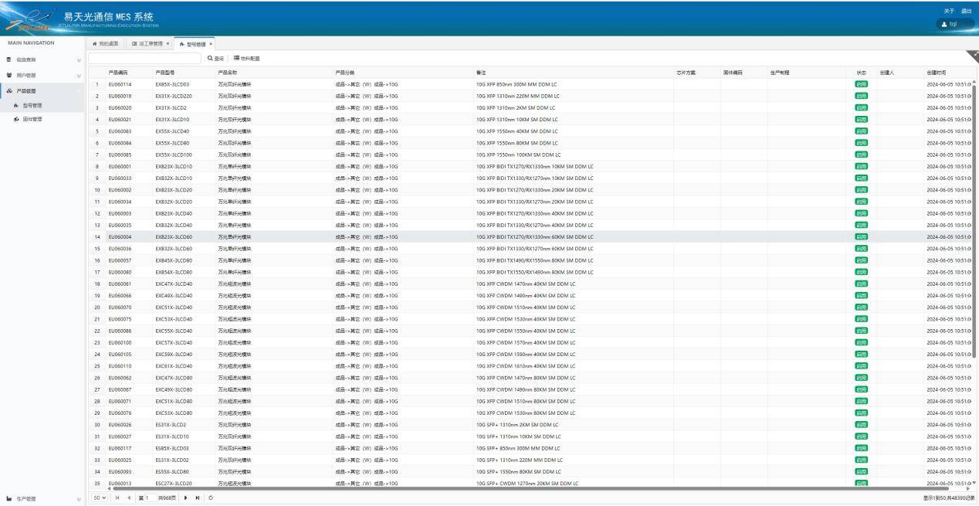Click the 产品管理 navigation icon
The width and height of the screenshot is (979, 506).
click(8, 90)
